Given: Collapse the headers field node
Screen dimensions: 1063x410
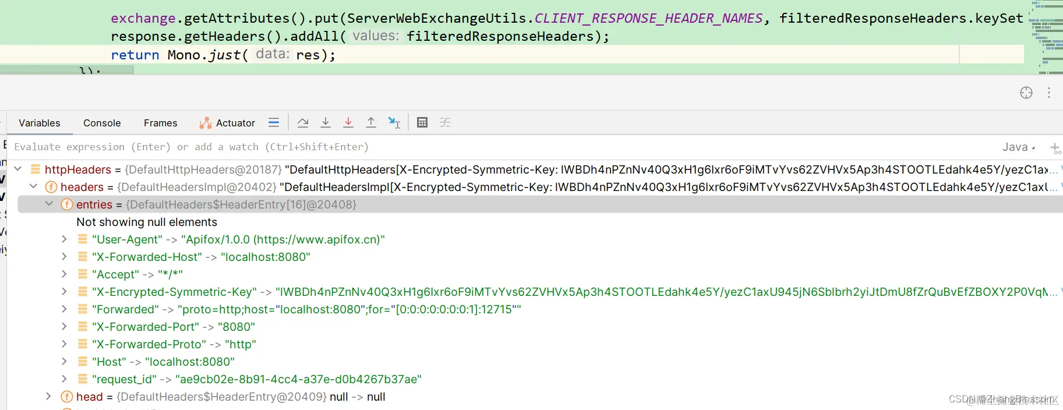Looking at the screenshot, I should 33,186.
